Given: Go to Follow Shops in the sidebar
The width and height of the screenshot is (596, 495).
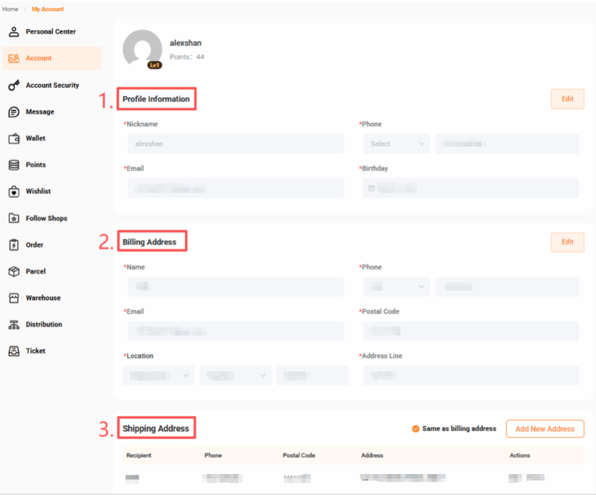Looking at the screenshot, I should click(46, 218).
